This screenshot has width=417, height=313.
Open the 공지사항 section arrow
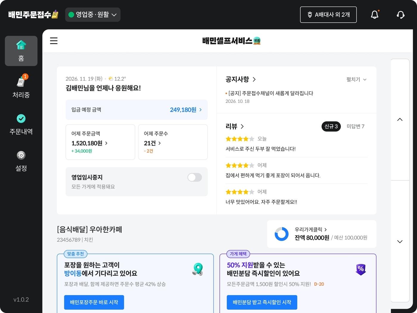254,79
